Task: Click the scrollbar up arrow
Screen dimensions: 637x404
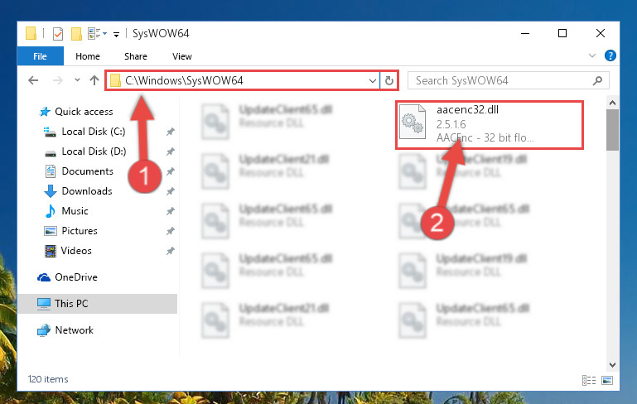Action: [x=612, y=103]
